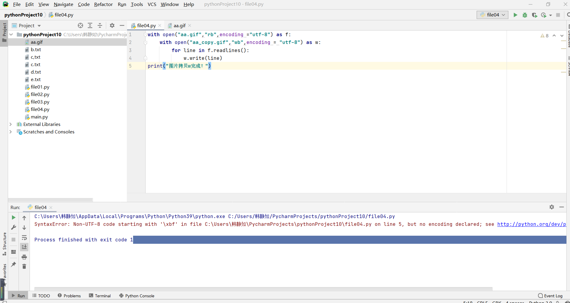This screenshot has width=570, height=303.
Task: Switch to the aa.gif editor tab
Action: pyautogui.click(x=179, y=25)
